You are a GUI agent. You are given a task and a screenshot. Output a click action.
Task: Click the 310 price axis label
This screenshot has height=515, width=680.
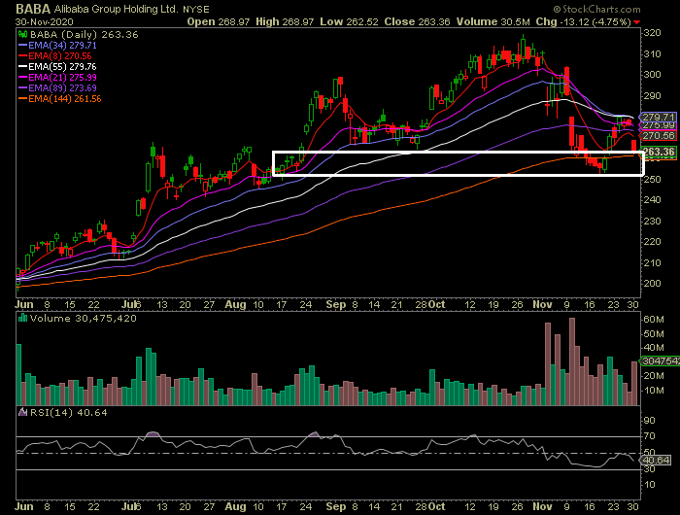(x=652, y=53)
